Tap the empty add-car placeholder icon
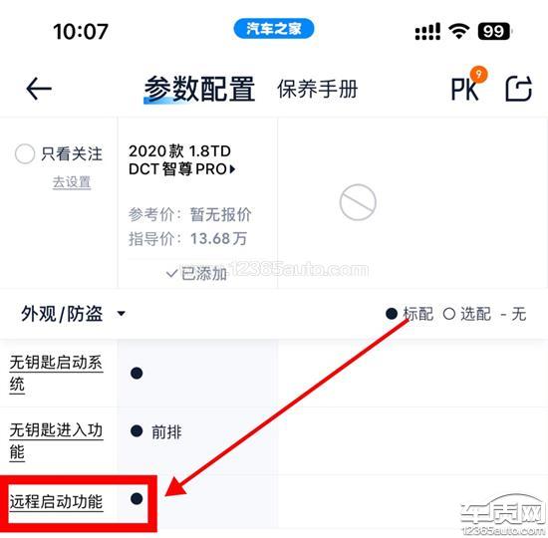 click(358, 202)
